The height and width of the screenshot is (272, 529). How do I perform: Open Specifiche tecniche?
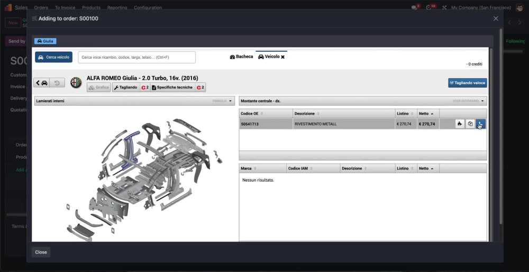click(172, 88)
